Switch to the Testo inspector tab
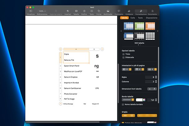The image size is (189, 126). (x=140, y=18)
